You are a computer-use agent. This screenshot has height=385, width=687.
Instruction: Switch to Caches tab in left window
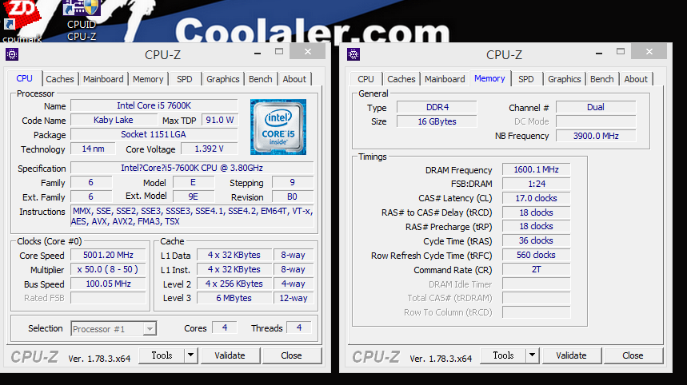pos(60,79)
